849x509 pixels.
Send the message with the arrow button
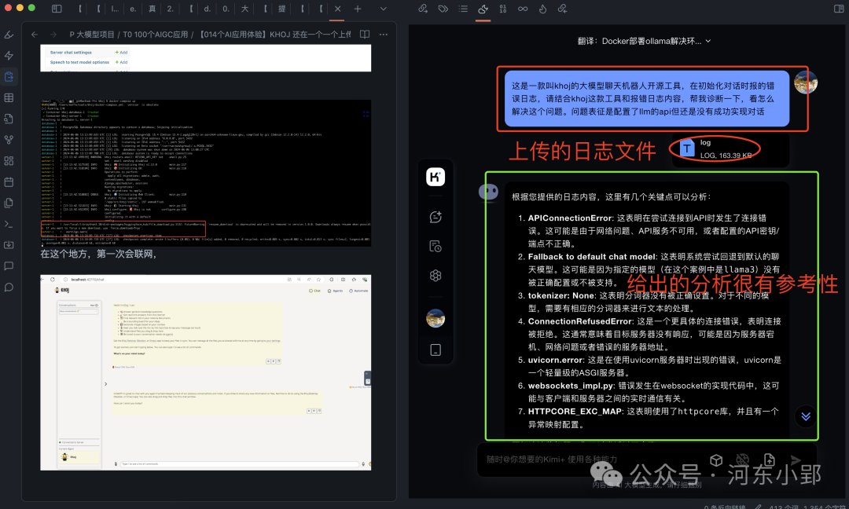[x=796, y=460]
